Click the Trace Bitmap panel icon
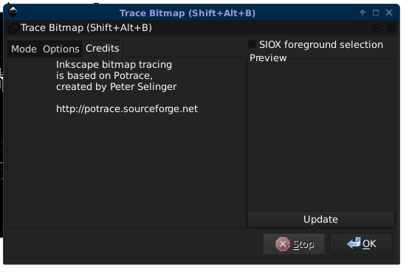409x275 pixels. point(13,28)
